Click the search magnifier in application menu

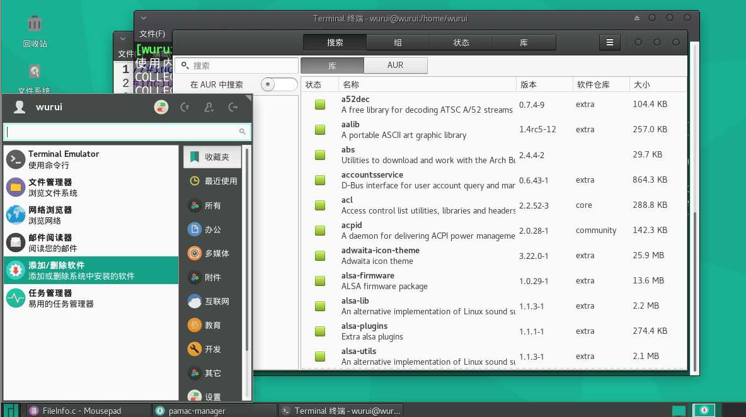coord(242,132)
